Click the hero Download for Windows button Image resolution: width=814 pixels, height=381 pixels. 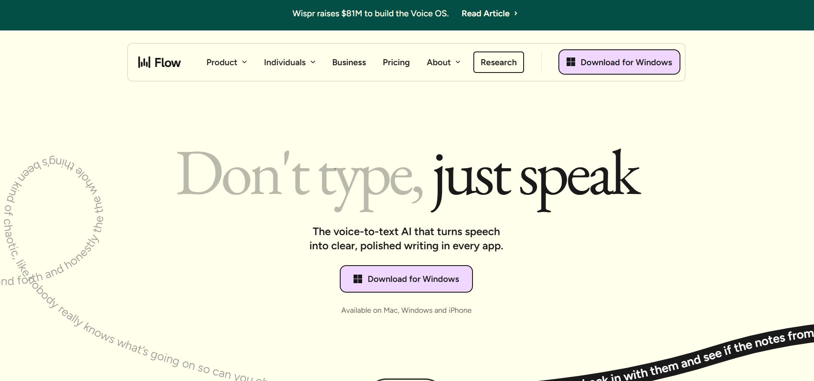(406, 279)
